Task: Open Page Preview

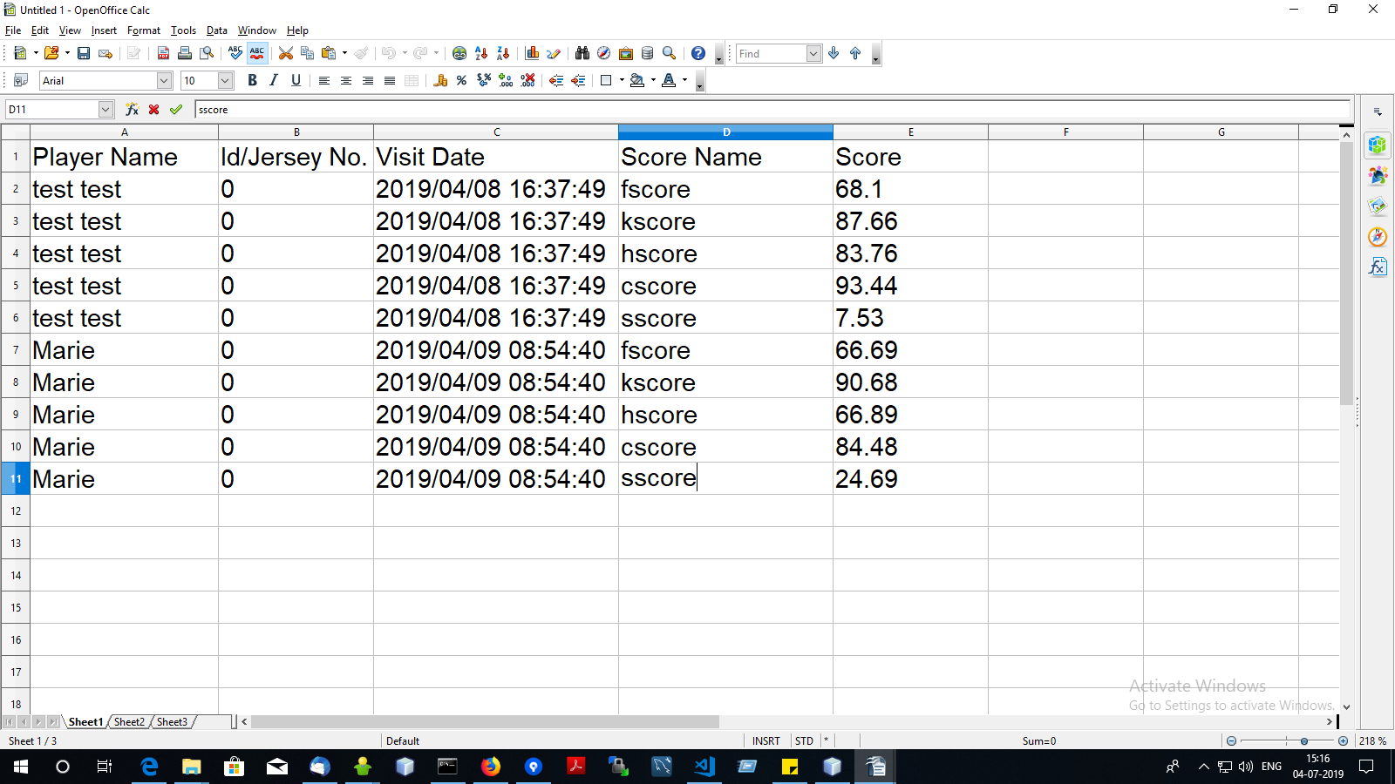Action: coord(207,53)
